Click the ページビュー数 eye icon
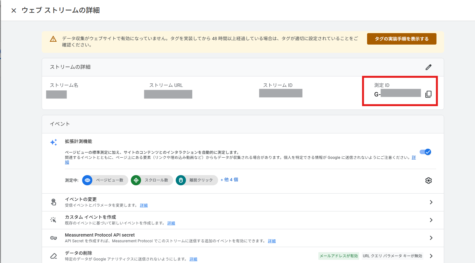475x263 pixels. [x=87, y=180]
